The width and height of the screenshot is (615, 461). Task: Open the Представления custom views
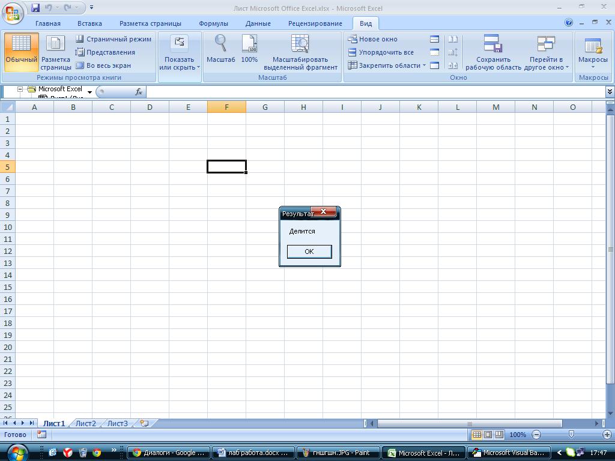105,52
